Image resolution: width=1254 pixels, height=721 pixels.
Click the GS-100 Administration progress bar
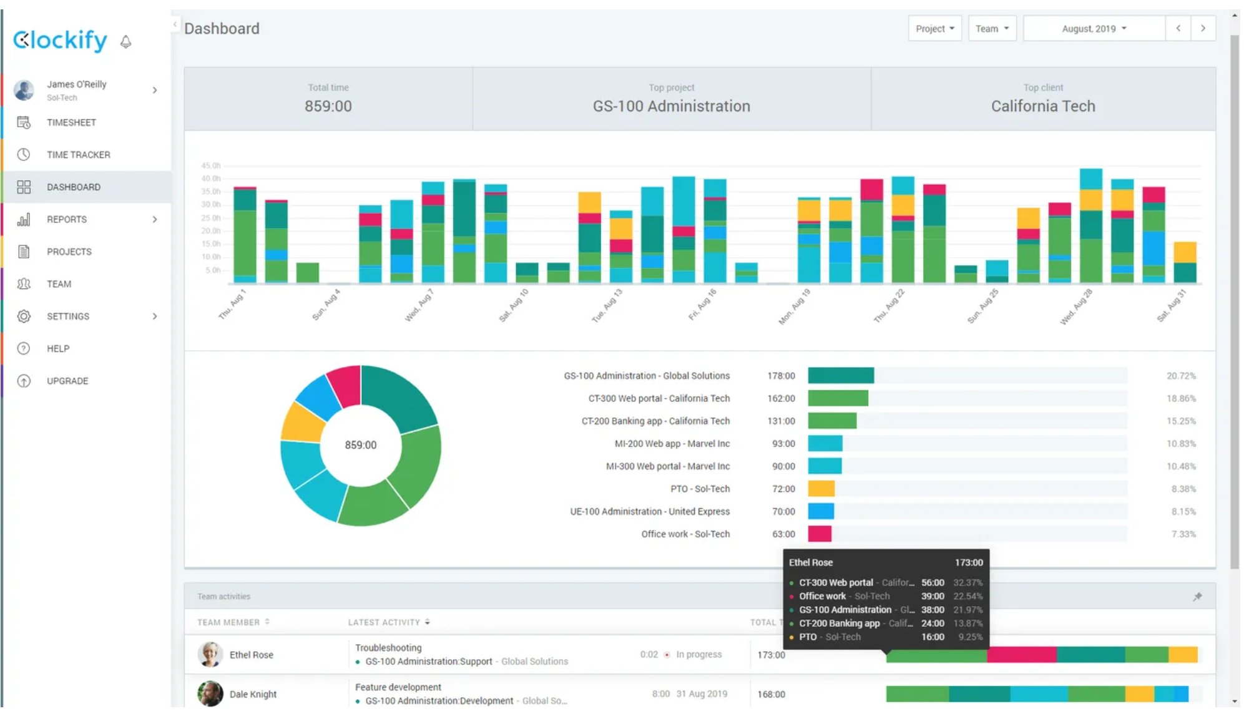click(x=841, y=375)
